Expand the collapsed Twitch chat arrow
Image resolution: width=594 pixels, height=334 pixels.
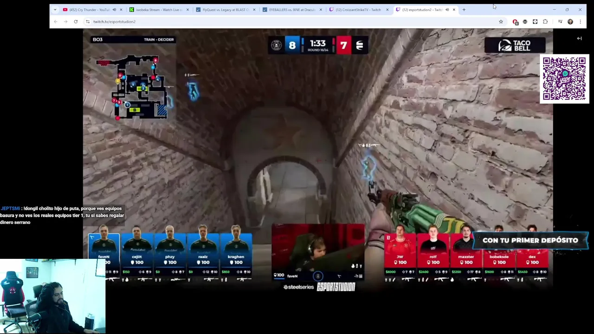click(579, 39)
